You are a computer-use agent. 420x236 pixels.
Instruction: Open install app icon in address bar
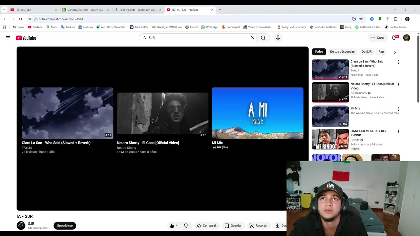pyautogui.click(x=354, y=19)
